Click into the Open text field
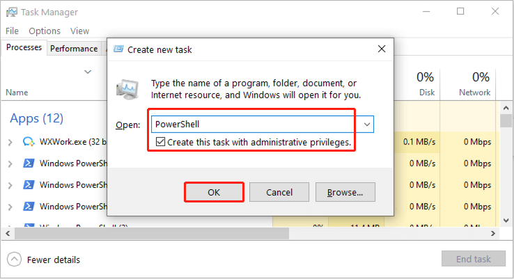The height and width of the screenshot is (279, 514). click(x=256, y=125)
